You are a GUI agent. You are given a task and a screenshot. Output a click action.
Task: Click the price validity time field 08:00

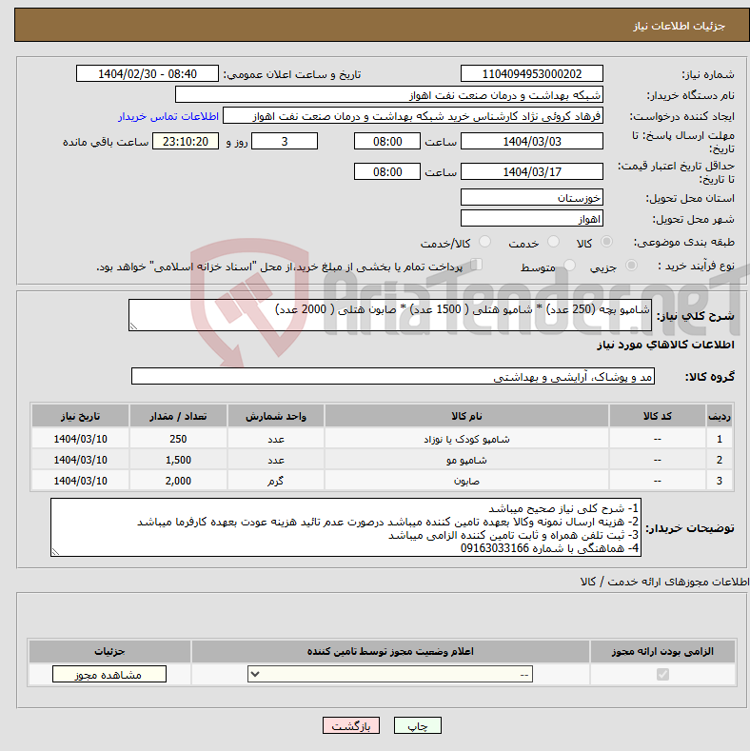point(387,171)
